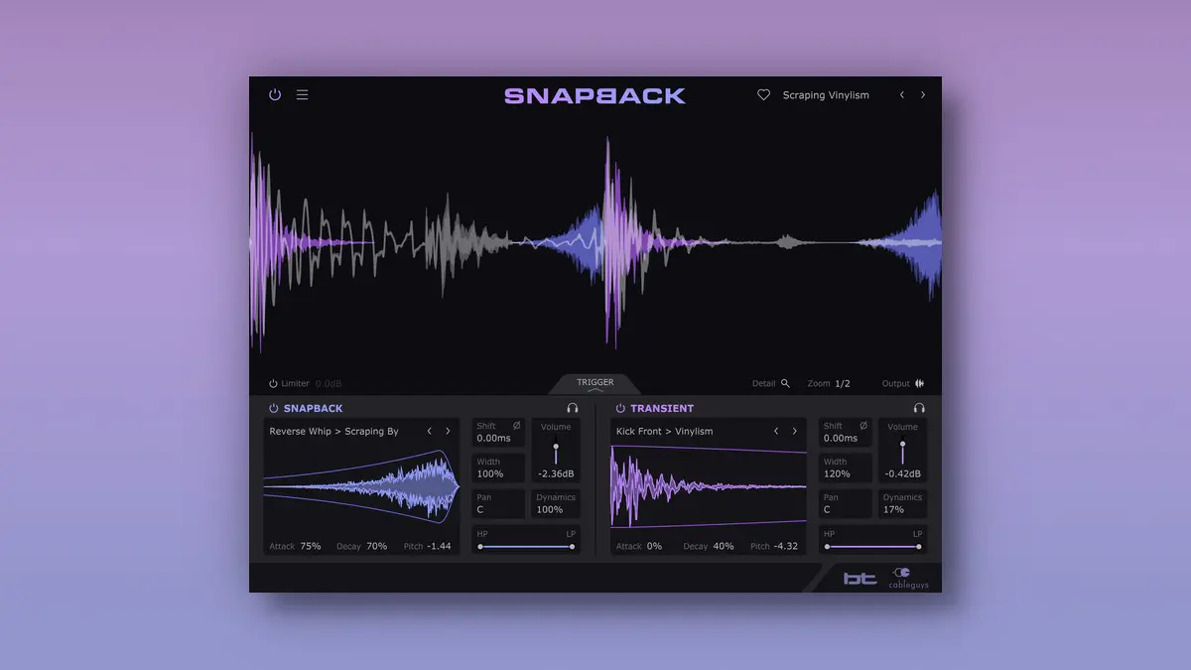Click the hamburger menu icon
Viewport: 1191px width, 670px height.
303,95
